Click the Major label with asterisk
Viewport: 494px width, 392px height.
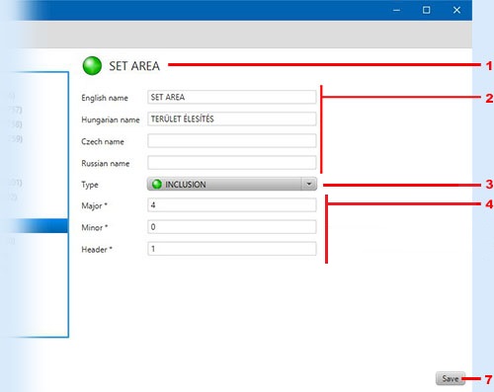(x=94, y=206)
